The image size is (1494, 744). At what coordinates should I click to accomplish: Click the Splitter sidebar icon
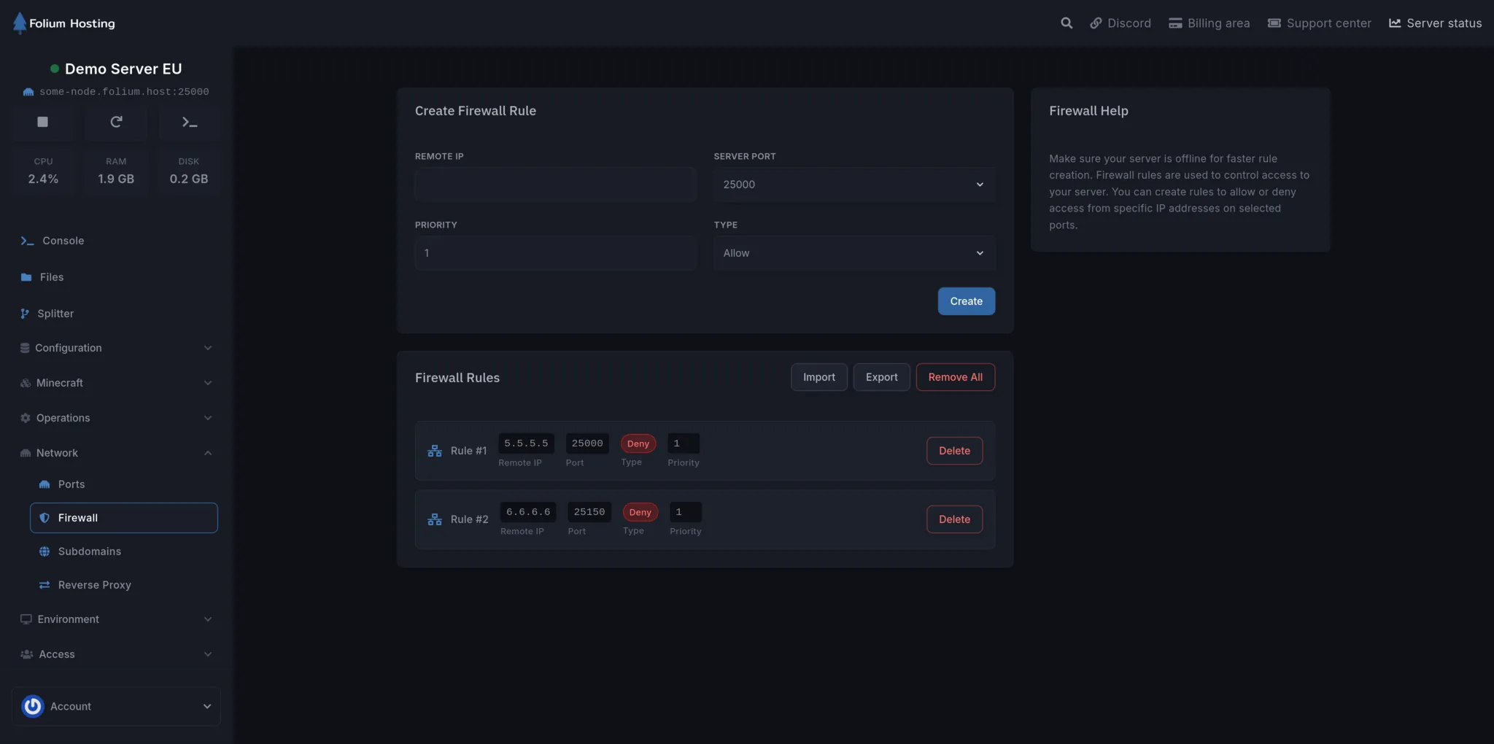coord(26,313)
